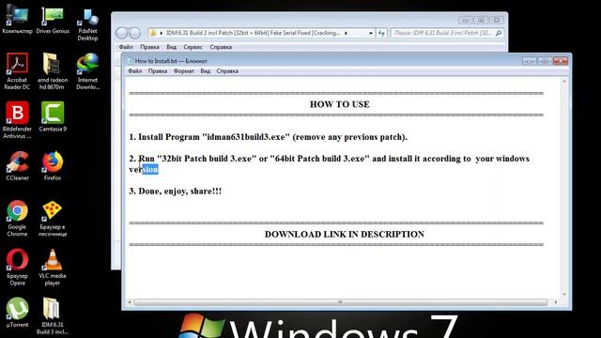Viewport: 601px width, 338px height.
Task: Open Файл menu in Explorer window
Action: pyautogui.click(x=126, y=47)
